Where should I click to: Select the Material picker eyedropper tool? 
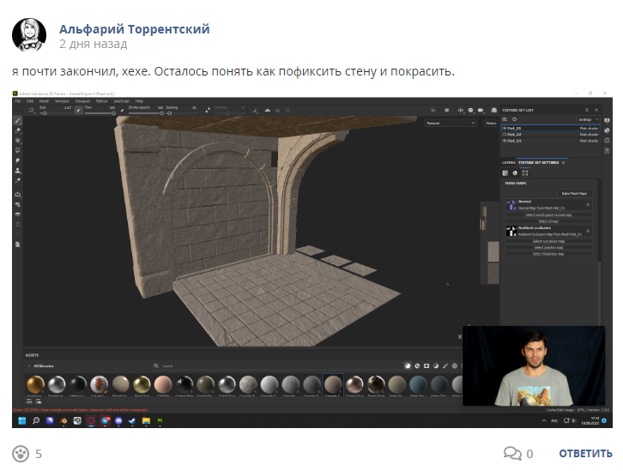(18, 180)
